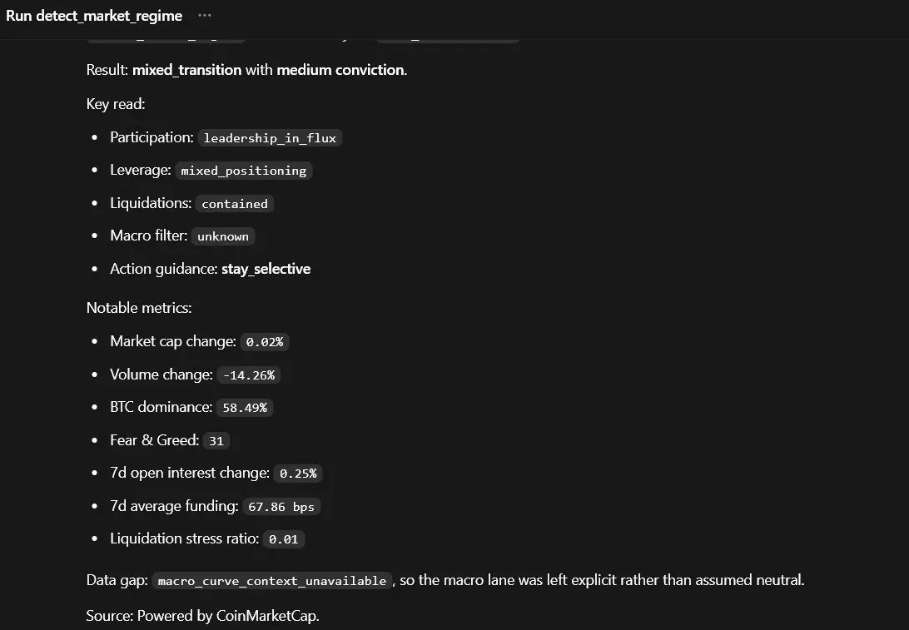
Task: Click the Fear & Greed value 31
Action: click(216, 440)
